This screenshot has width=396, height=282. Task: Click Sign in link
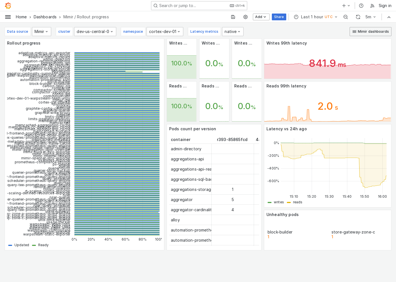385,6
